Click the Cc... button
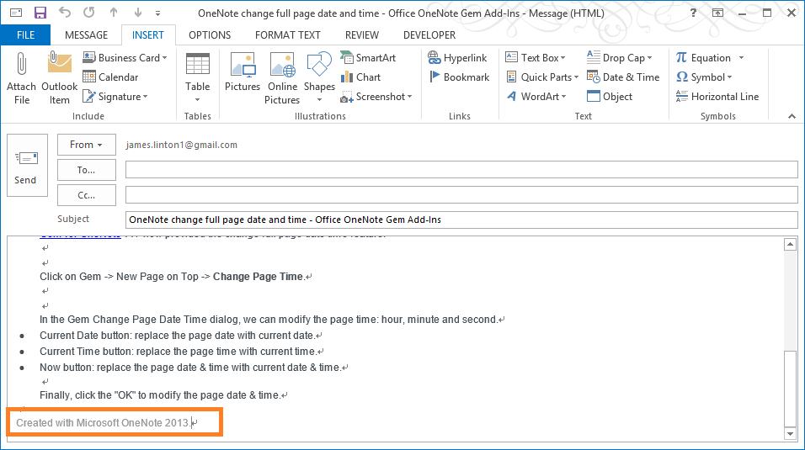805x450 pixels. pyautogui.click(x=86, y=195)
